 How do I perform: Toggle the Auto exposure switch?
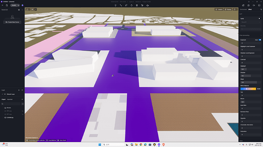coord(260,40)
